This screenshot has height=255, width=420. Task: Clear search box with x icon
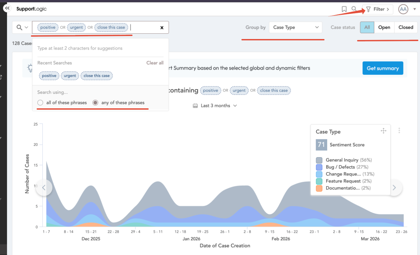click(162, 28)
